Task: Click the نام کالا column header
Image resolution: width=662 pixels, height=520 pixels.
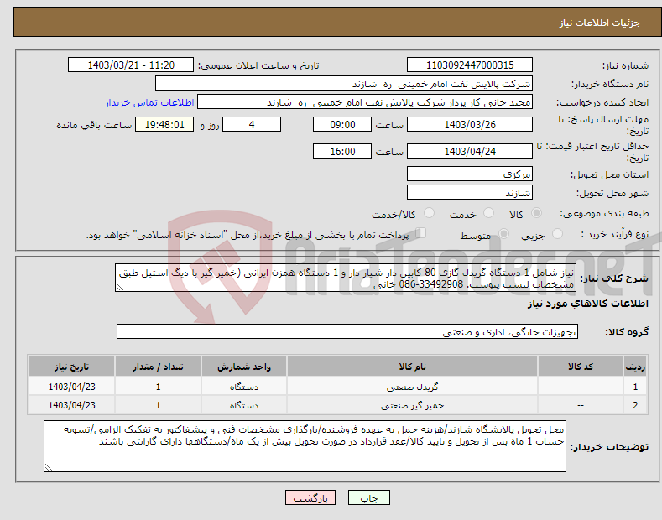Action: click(x=412, y=367)
